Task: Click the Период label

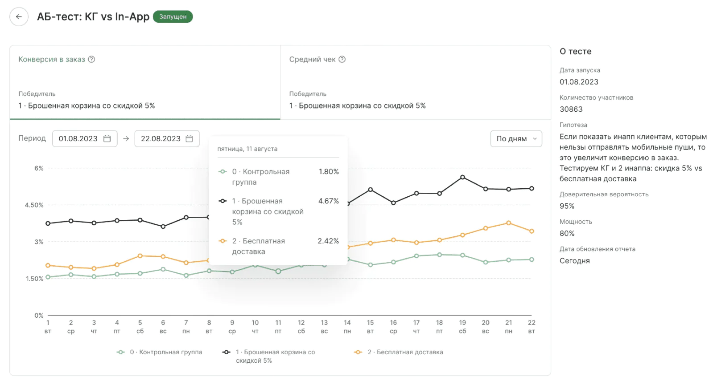Action: point(32,138)
